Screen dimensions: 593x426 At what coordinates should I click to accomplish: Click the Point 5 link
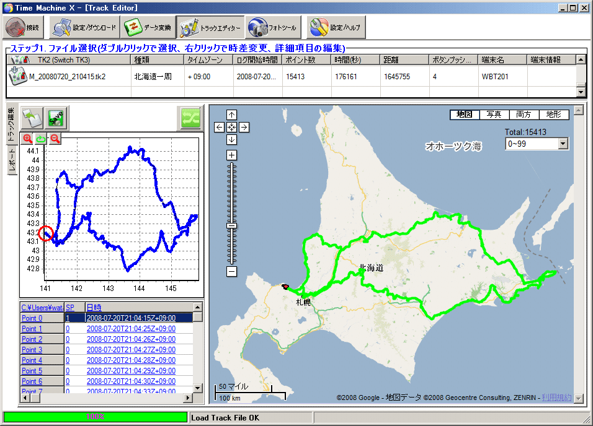(x=32, y=371)
